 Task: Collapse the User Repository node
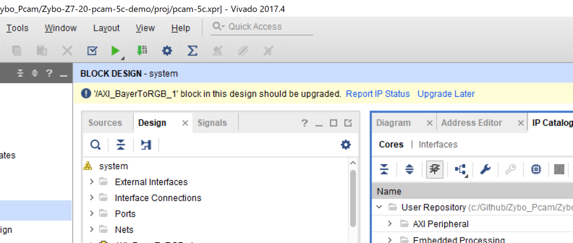click(380, 207)
